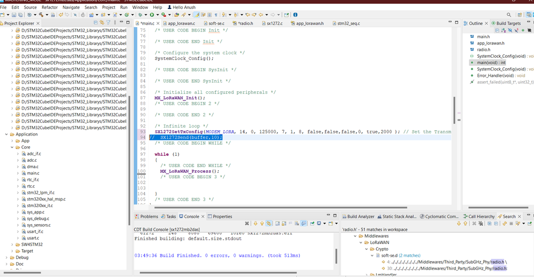The width and height of the screenshot is (534, 277).
Task: Select main(void) : int in Outline
Action: [x=491, y=62]
